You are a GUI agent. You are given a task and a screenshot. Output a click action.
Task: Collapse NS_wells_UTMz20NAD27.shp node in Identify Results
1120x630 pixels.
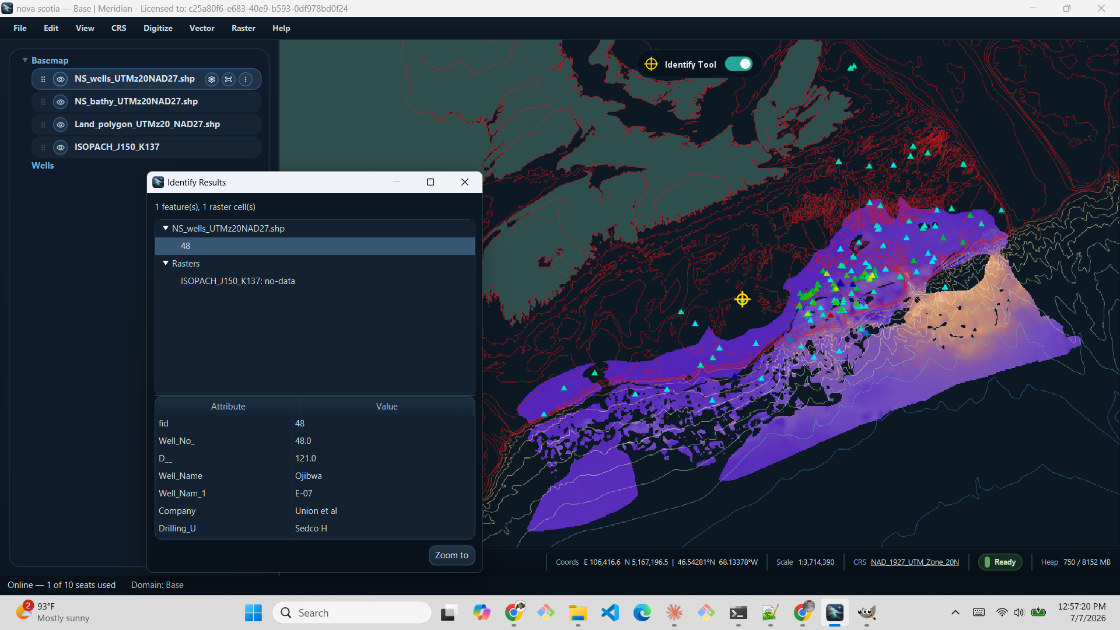(166, 228)
